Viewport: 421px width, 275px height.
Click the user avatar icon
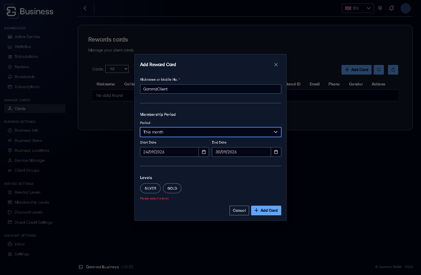point(406,8)
